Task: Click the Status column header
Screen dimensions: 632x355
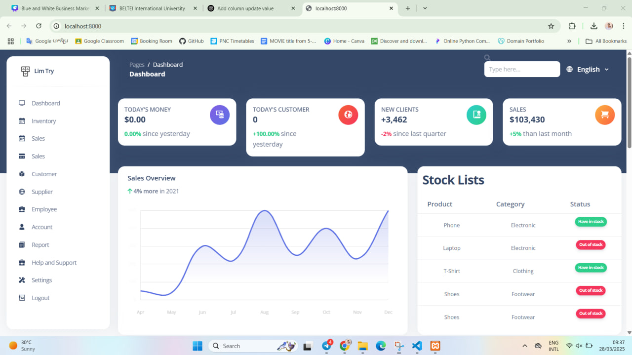Action: click(x=580, y=204)
